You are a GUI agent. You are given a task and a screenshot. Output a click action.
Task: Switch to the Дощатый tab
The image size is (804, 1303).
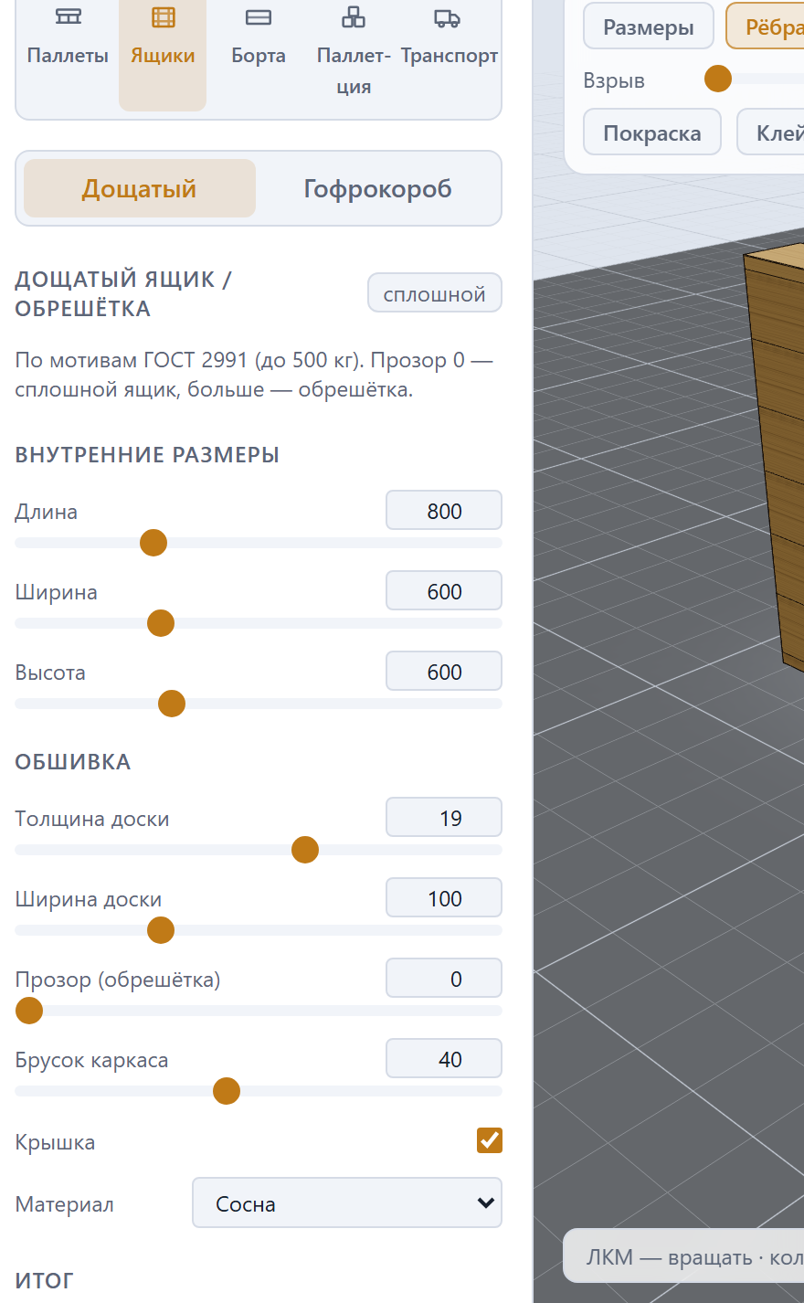(140, 188)
